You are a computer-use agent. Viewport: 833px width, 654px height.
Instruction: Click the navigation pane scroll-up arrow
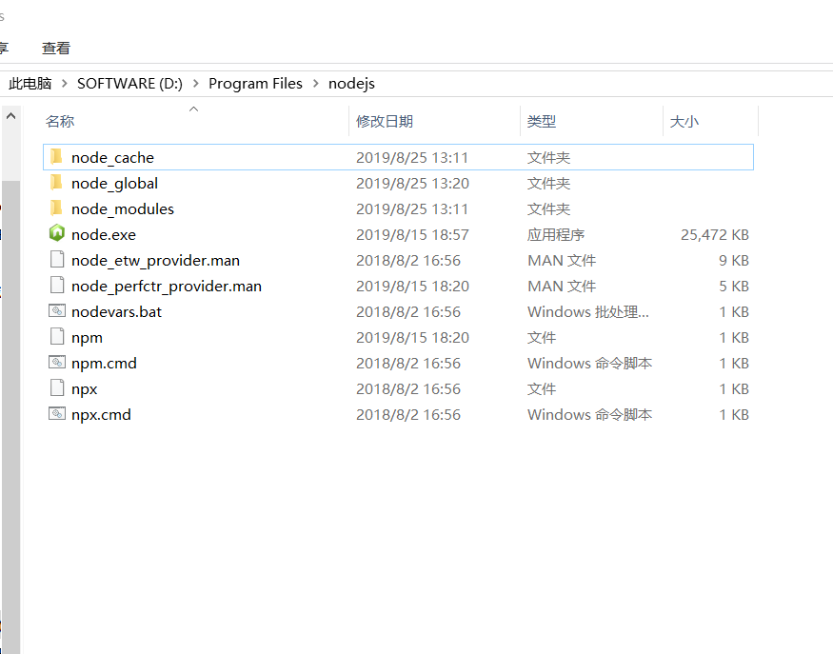click(x=10, y=116)
